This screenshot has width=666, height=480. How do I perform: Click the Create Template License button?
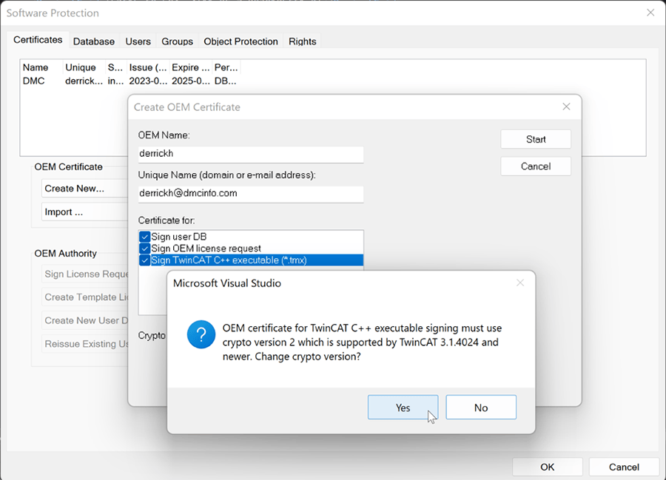[x=84, y=297]
